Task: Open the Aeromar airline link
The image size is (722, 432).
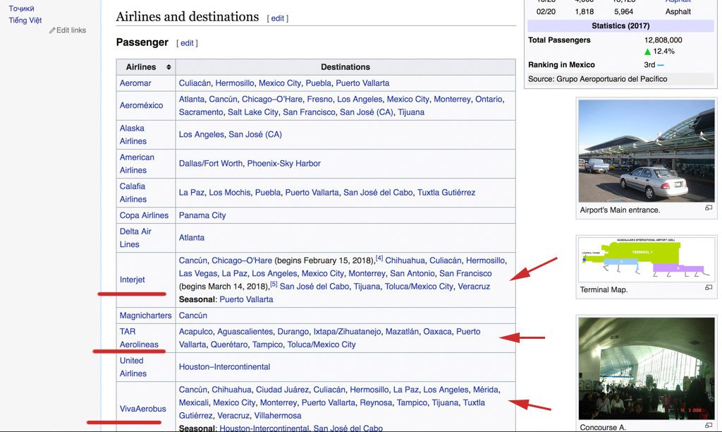Action: tap(135, 83)
